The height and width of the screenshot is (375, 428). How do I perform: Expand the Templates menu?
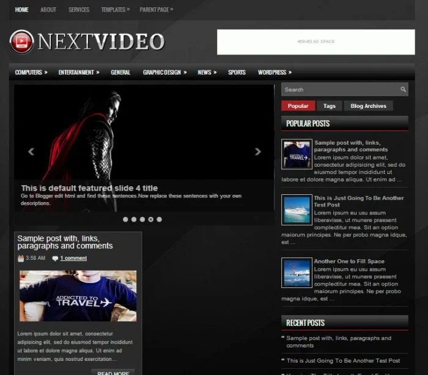coord(116,10)
